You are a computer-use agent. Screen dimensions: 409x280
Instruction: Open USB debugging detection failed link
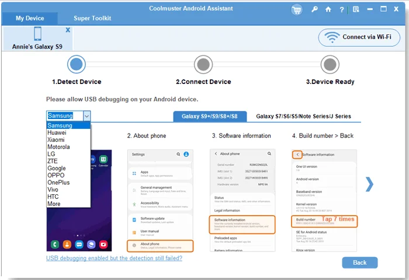click(x=114, y=258)
